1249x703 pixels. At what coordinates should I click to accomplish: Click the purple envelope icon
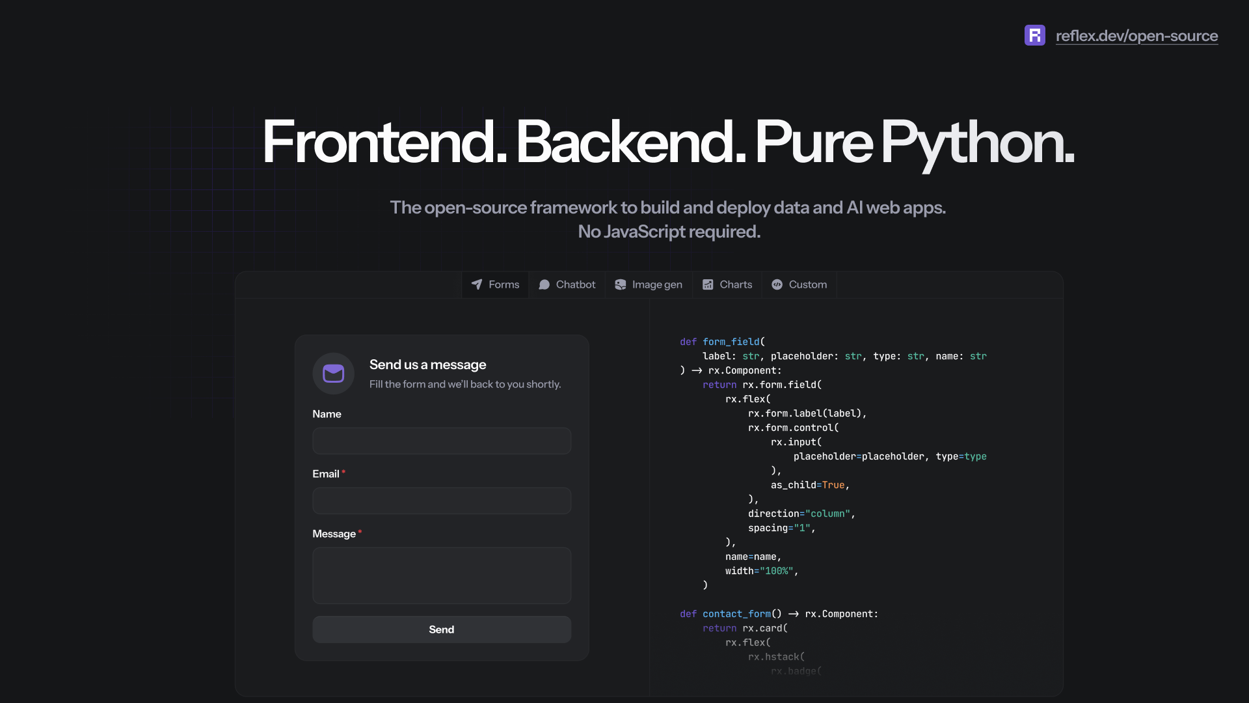(333, 374)
